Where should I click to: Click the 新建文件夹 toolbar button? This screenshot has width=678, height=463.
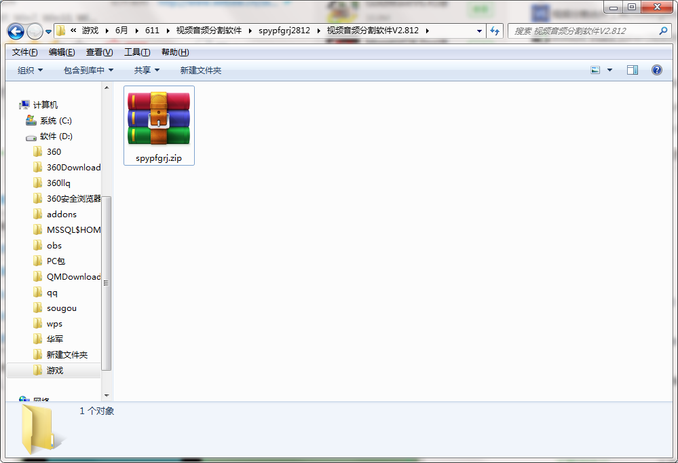(x=201, y=70)
